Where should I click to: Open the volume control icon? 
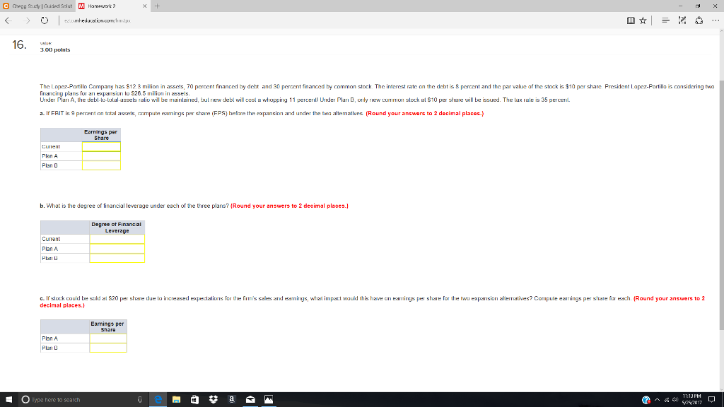pos(675,400)
